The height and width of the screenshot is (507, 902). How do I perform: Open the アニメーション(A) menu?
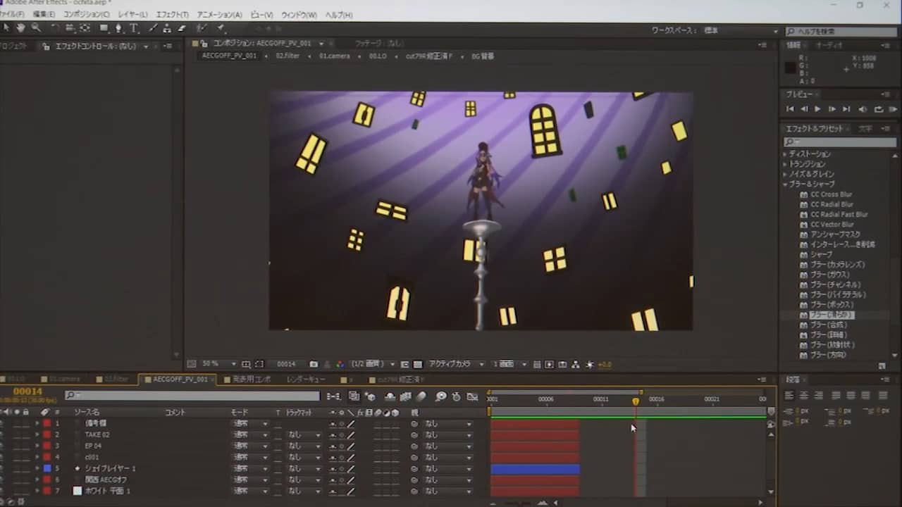[x=219, y=14]
